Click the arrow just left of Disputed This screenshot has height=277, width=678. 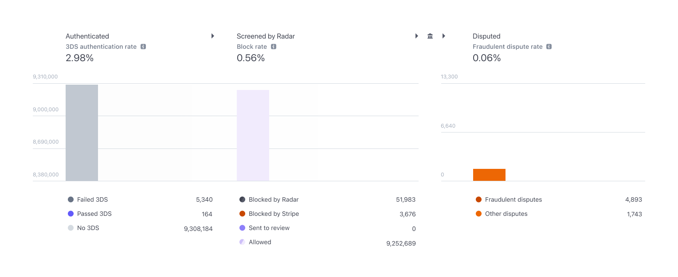[x=443, y=36]
